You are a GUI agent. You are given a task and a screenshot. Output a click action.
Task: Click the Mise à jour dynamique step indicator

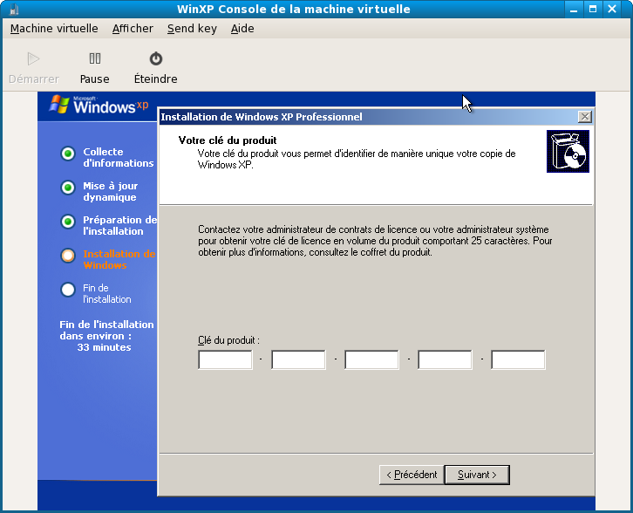(x=68, y=188)
